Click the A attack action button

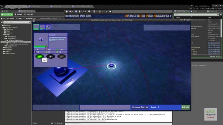51,57
